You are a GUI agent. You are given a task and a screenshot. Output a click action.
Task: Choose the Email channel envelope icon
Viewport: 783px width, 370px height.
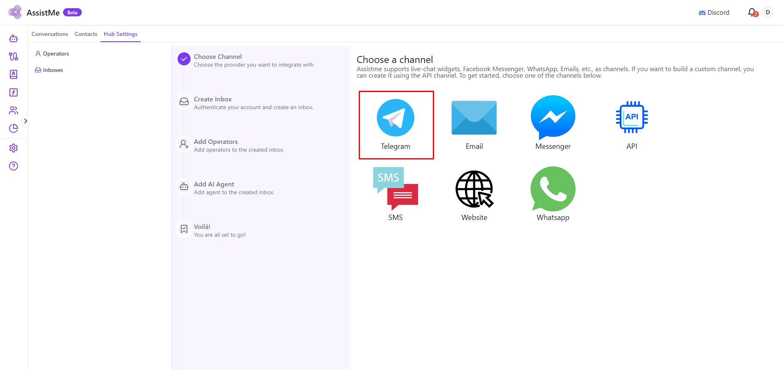click(x=474, y=118)
